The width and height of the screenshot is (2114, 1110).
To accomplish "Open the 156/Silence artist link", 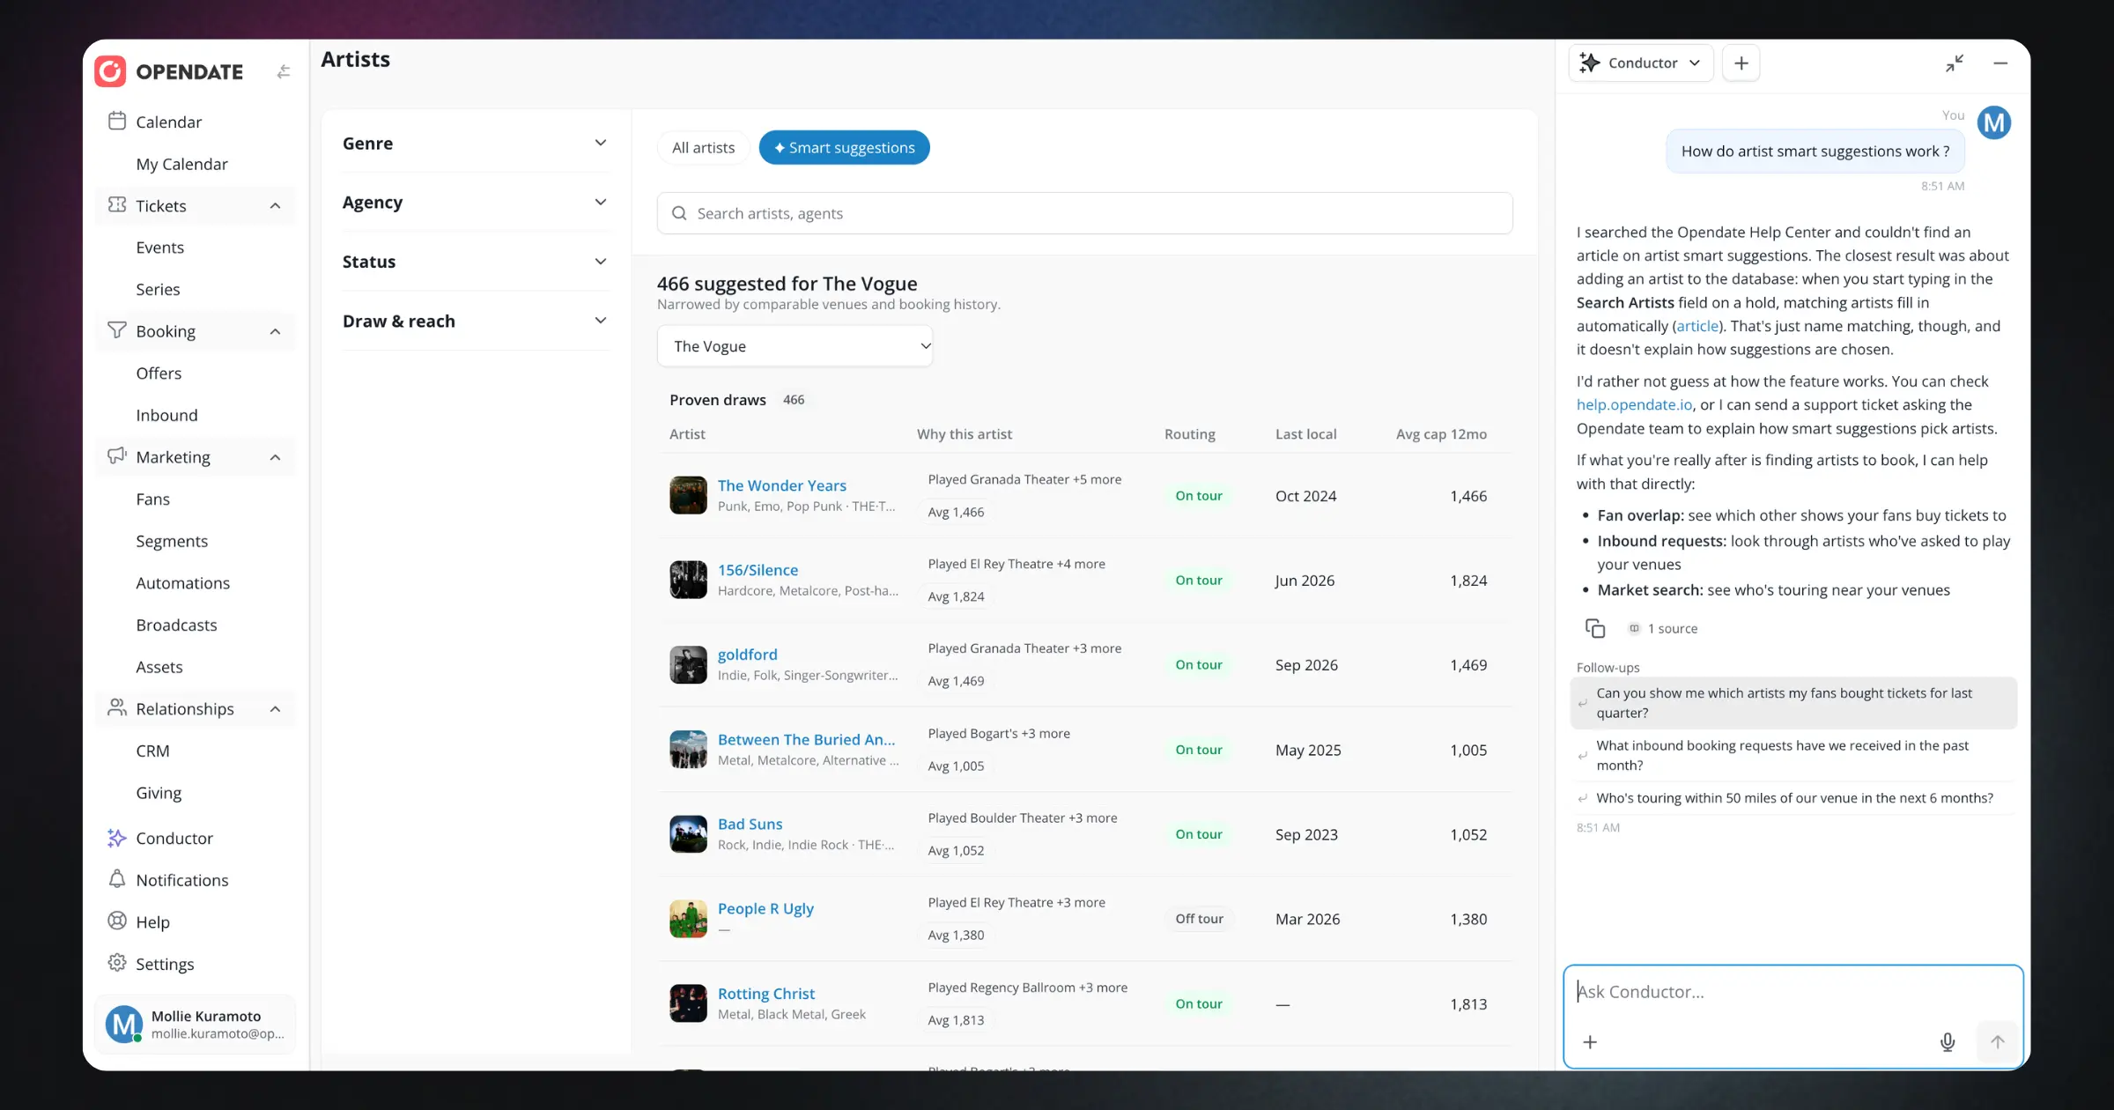I will [x=758, y=570].
